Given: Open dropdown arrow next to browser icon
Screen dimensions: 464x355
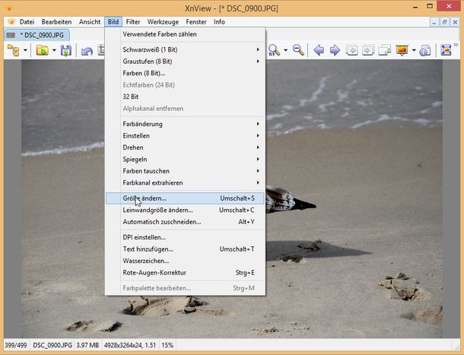Looking at the screenshot, I should [x=25, y=50].
